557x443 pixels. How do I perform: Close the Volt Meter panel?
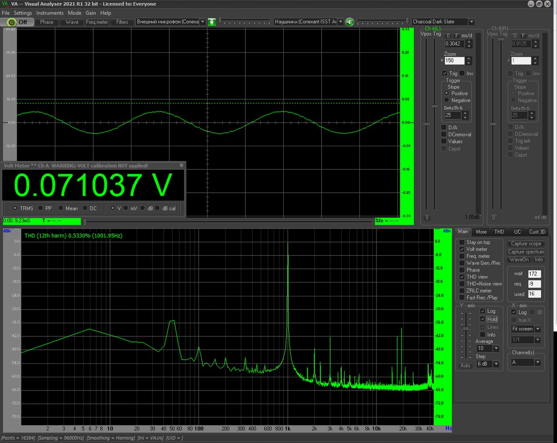(181, 165)
